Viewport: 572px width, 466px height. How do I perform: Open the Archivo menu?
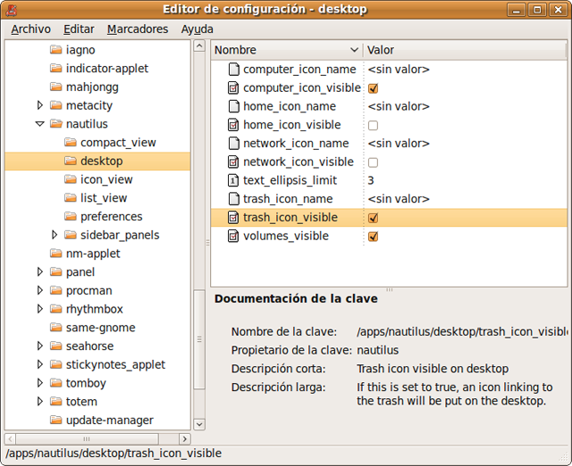point(30,29)
